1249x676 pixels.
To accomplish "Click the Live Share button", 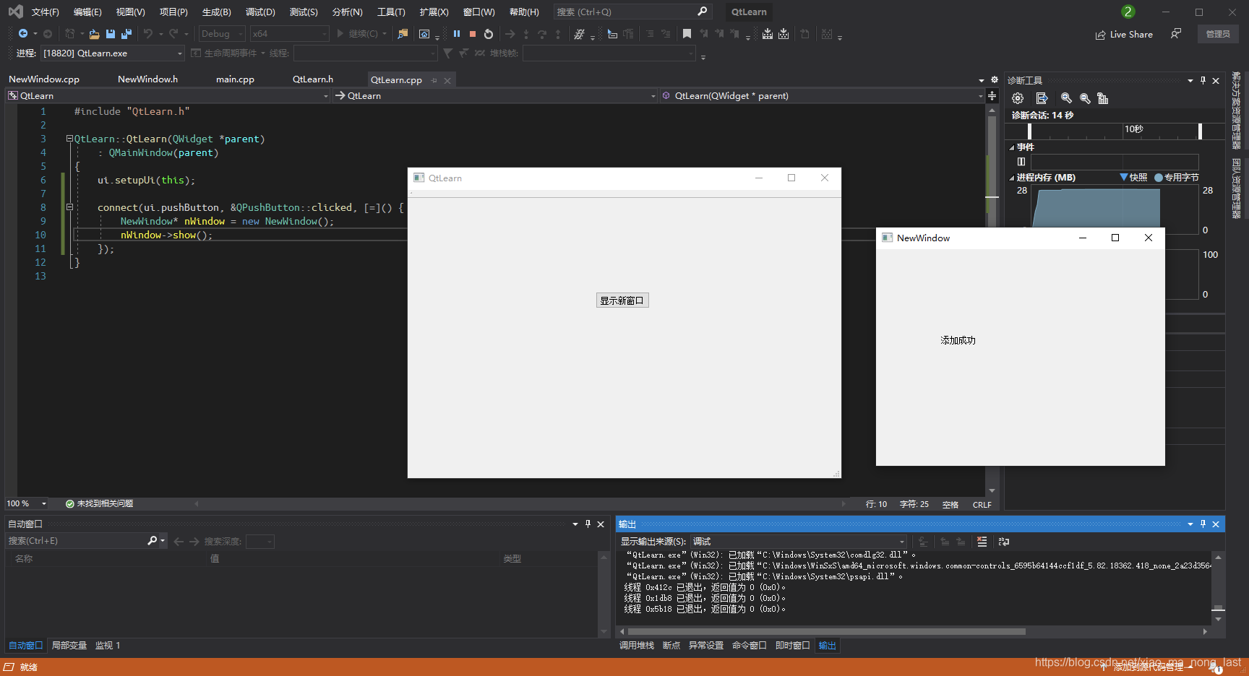I will coord(1124,35).
